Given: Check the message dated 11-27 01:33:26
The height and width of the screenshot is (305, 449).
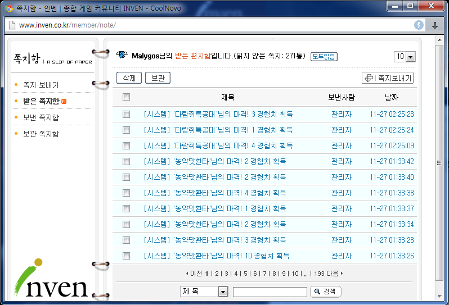Looking at the screenshot, I should pyautogui.click(x=126, y=256).
